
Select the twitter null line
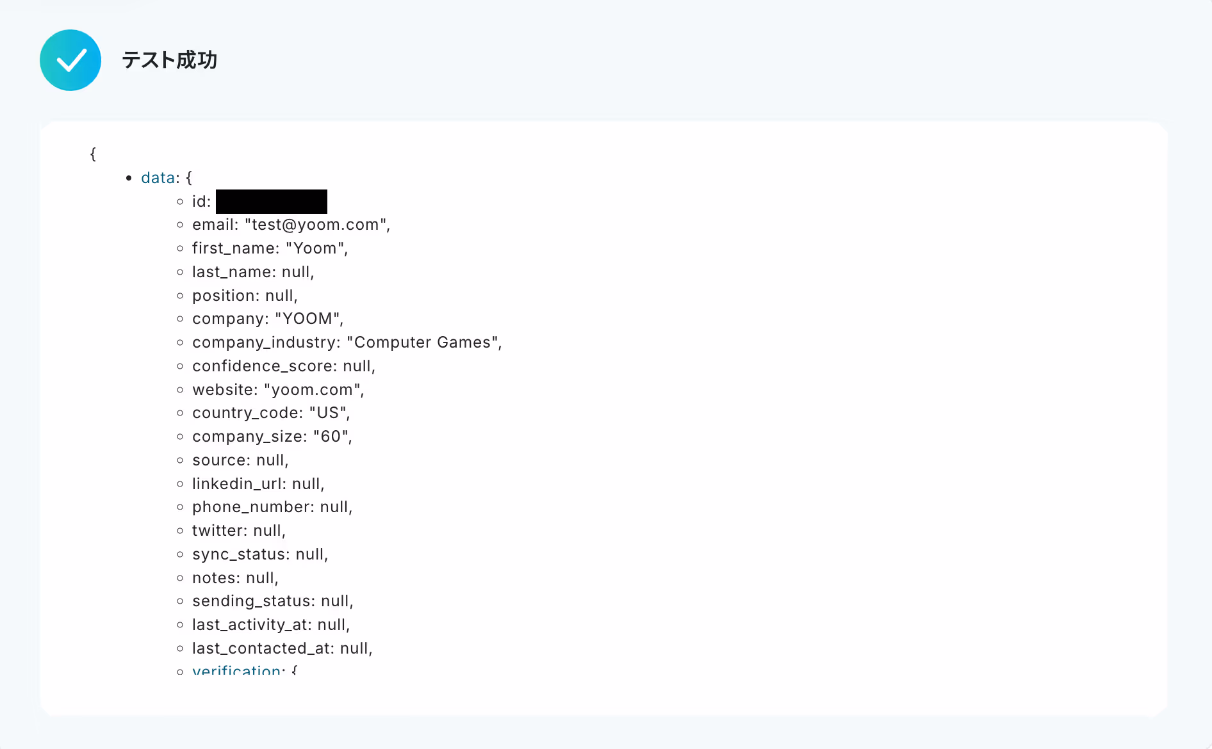point(239,531)
